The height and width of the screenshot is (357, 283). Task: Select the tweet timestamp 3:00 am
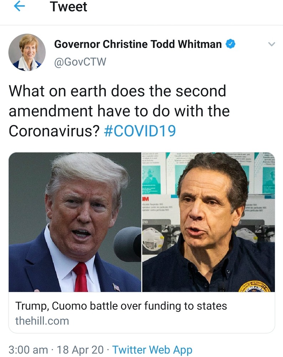click(x=29, y=350)
